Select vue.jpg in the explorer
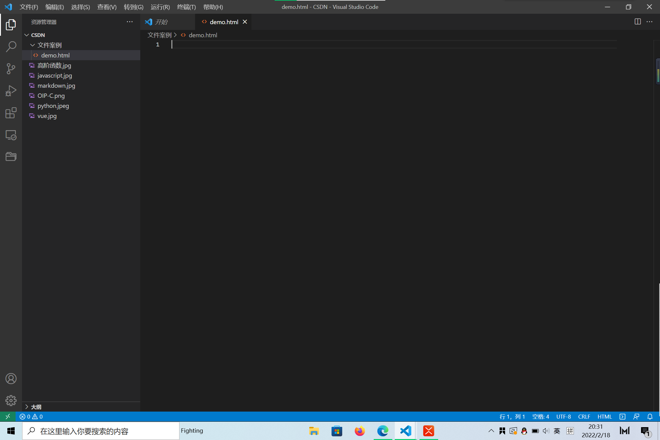 coord(46,116)
